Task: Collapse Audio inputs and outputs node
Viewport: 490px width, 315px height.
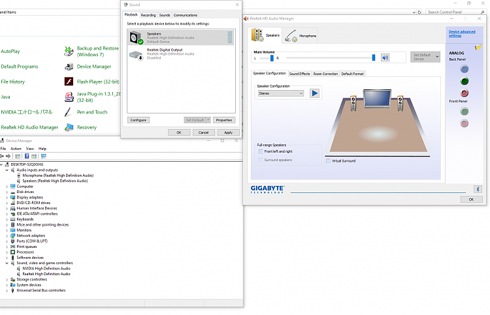Action: tap(7, 170)
